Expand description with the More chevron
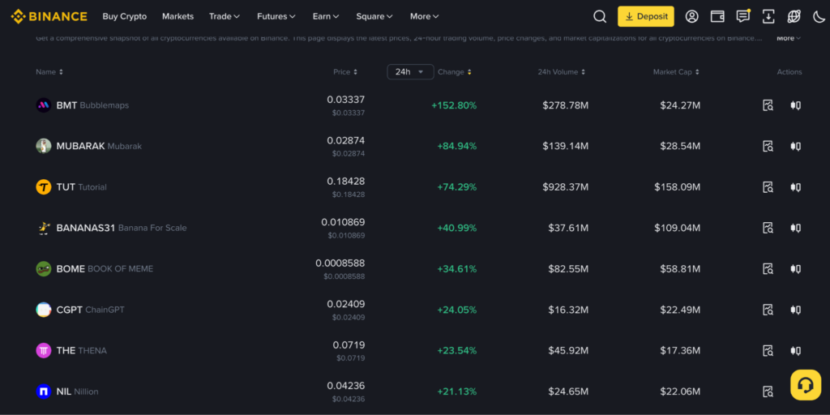The image size is (830, 415). tap(789, 38)
